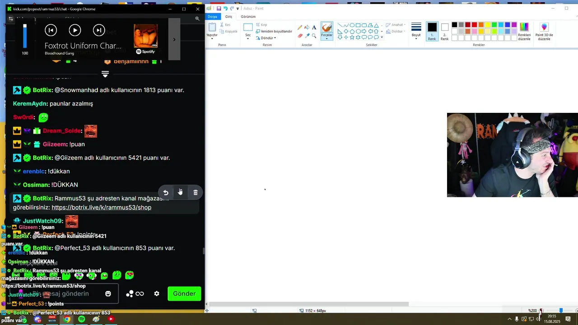
Task: Open the Doldur fill dropdown
Action: (x=396, y=32)
